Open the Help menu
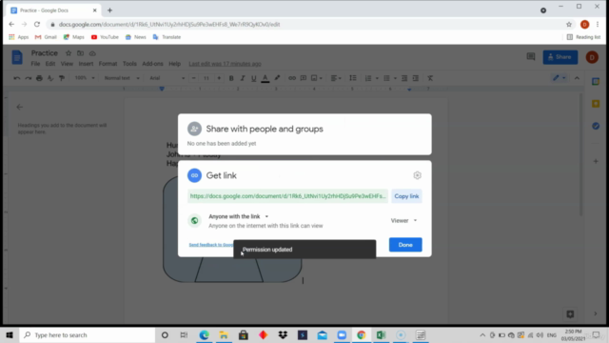 coord(175,64)
